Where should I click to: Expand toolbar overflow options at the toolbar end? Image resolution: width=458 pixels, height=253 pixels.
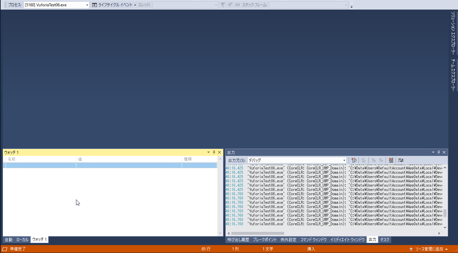tap(352, 6)
